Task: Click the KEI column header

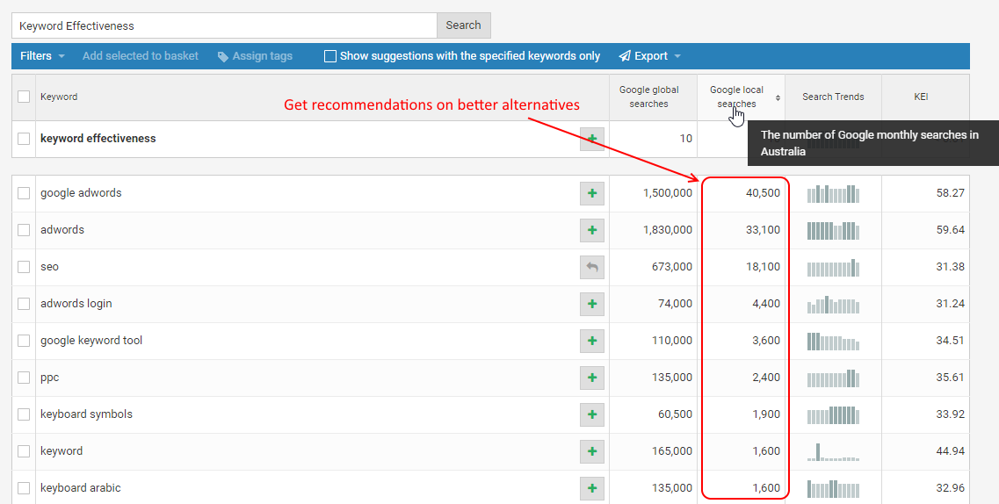Action: [921, 97]
